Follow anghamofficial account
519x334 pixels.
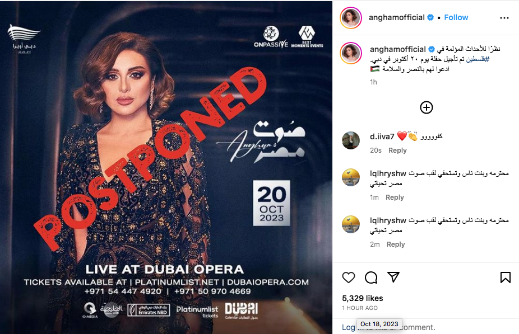tap(456, 17)
